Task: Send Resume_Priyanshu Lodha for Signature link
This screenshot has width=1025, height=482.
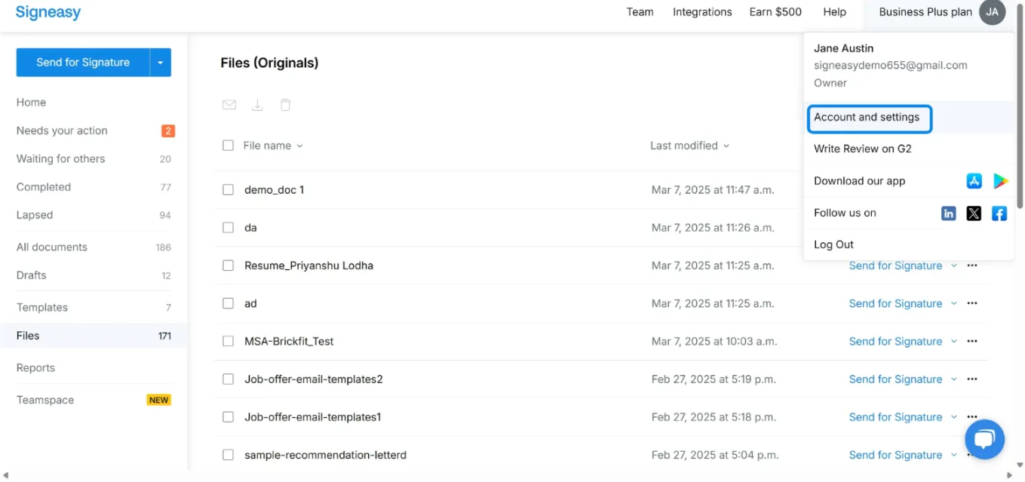Action: point(895,266)
